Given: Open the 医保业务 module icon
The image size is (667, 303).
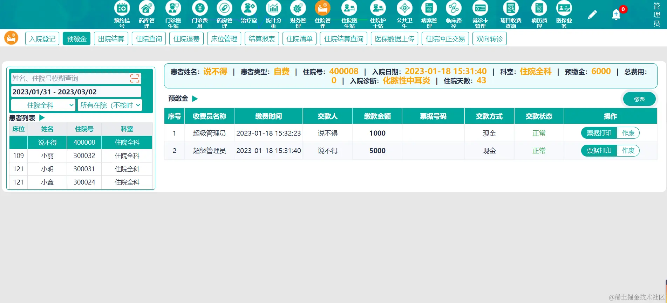Looking at the screenshot, I should (x=564, y=8).
